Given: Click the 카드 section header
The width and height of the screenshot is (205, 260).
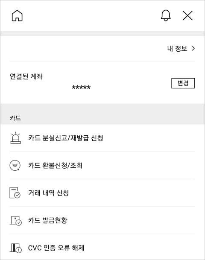Looking at the screenshot, I should click(15, 118).
